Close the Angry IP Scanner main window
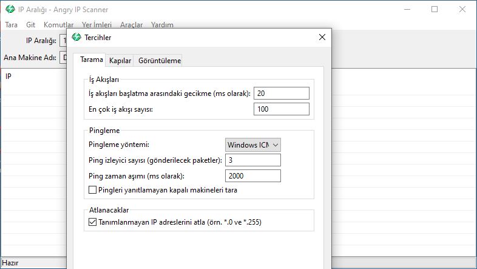477x269 pixels. click(462, 10)
